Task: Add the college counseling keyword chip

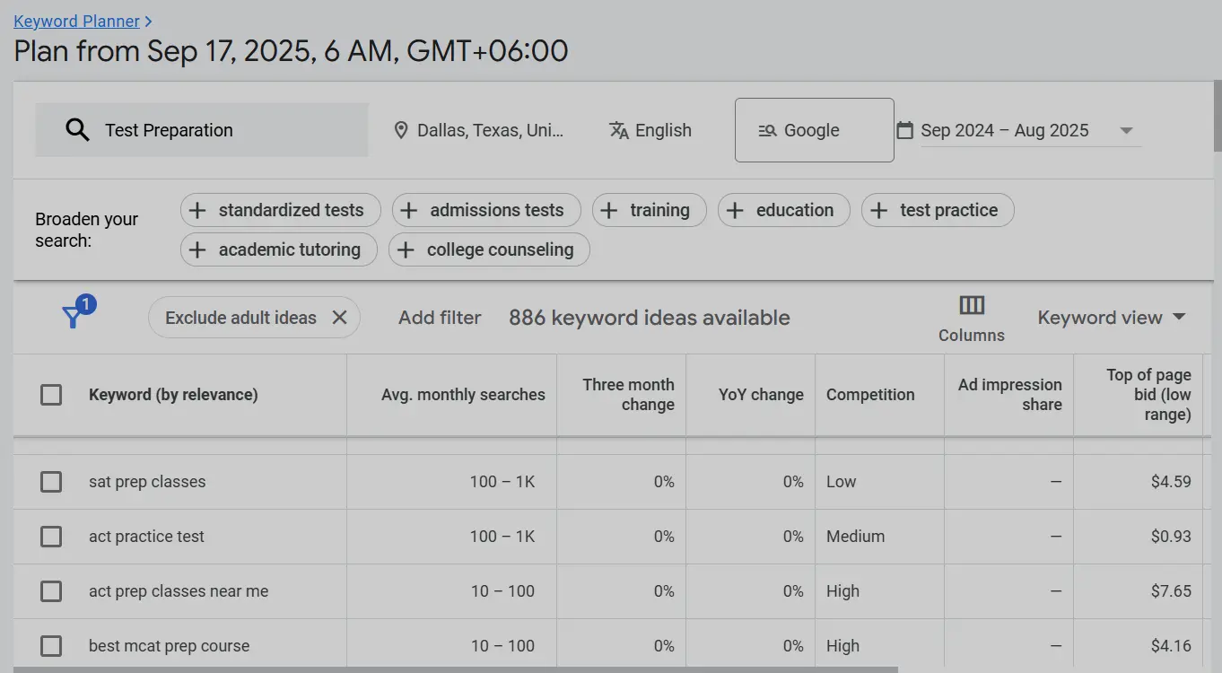Action: (x=488, y=249)
